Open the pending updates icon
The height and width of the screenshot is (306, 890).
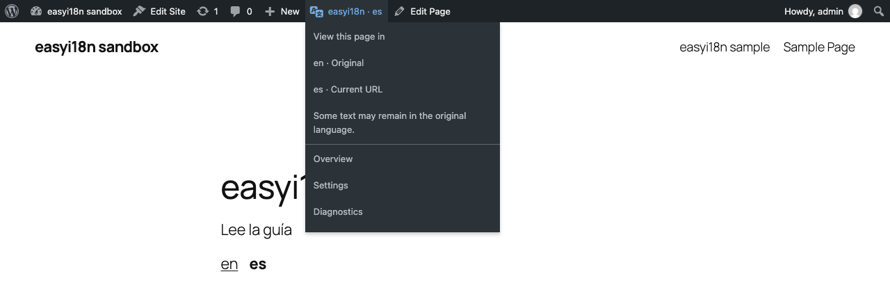(x=207, y=11)
